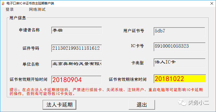
Task: Select the 证书有效期开始时间 field 20180904
Action: click(x=76, y=80)
